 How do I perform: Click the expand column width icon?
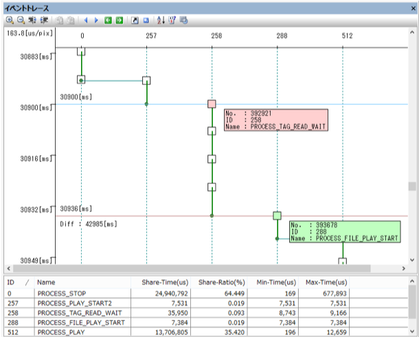coord(32,20)
